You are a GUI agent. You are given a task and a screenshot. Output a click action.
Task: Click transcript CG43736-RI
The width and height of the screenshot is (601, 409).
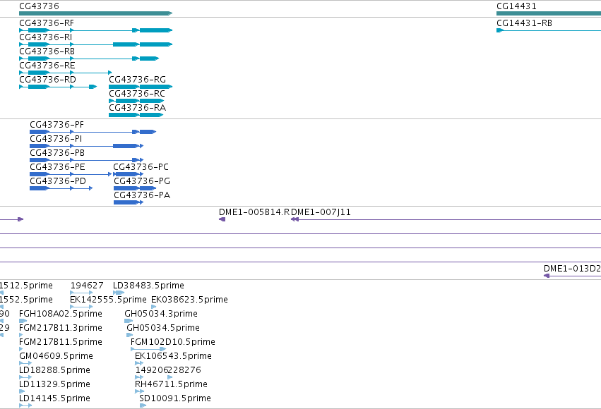click(96, 44)
